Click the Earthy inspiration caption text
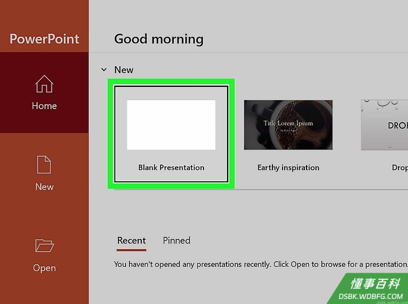 [x=288, y=167]
